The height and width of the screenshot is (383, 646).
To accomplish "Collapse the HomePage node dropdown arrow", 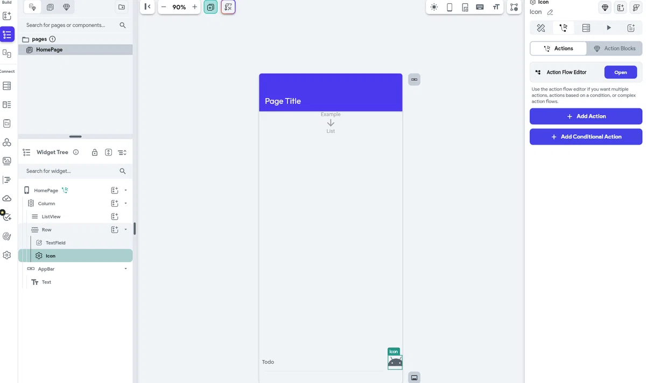I will click(125, 190).
